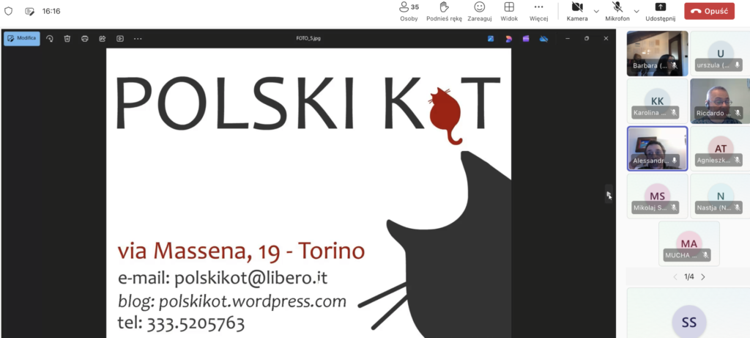750x338 pixels.
Task: Click the rotate icon in Photos toolbar
Action: [x=50, y=38]
